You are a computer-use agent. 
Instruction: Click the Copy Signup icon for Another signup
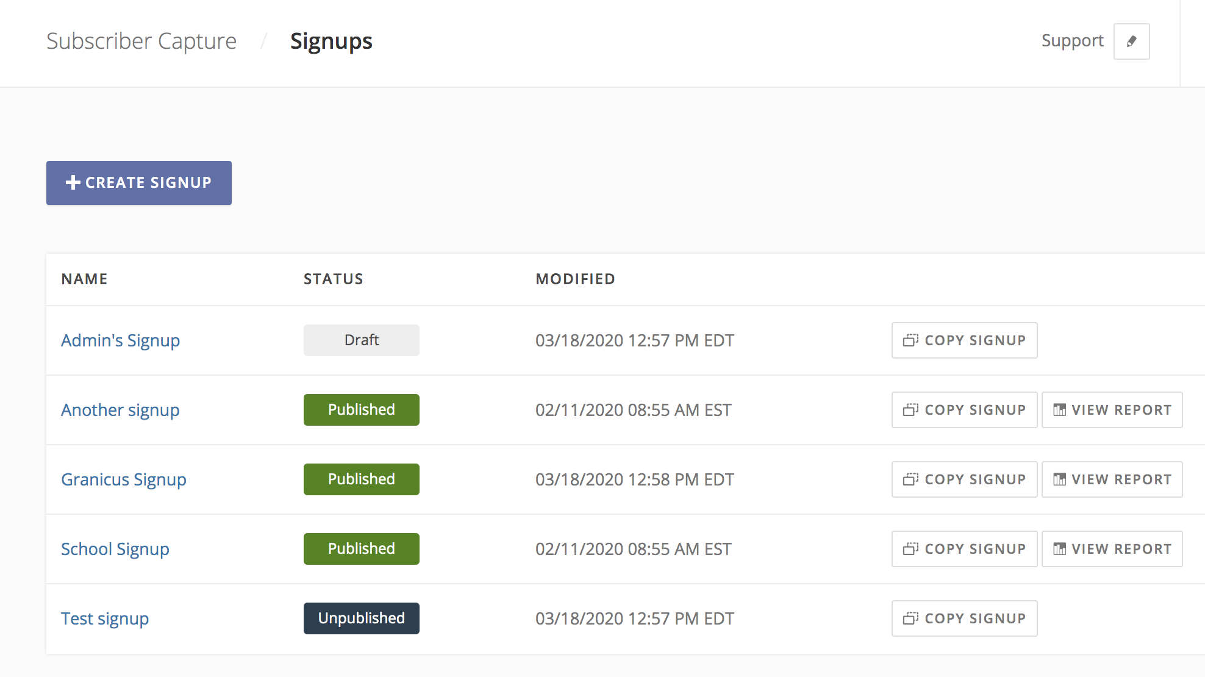click(x=910, y=410)
